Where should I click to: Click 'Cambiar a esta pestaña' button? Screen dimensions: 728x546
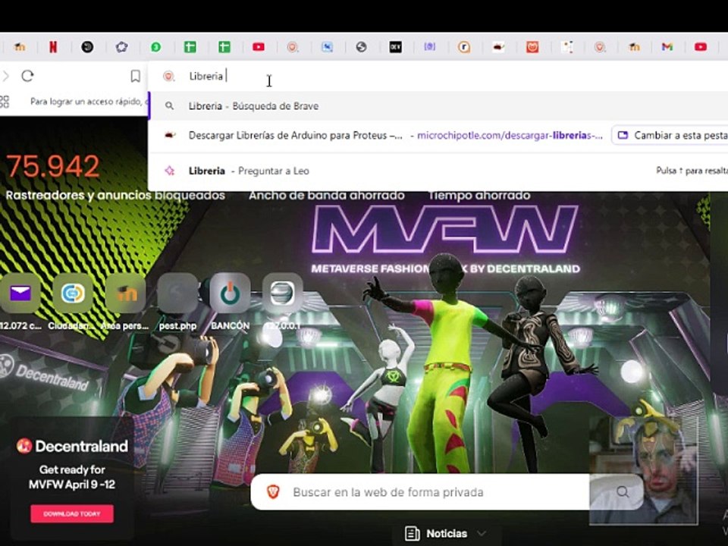670,135
